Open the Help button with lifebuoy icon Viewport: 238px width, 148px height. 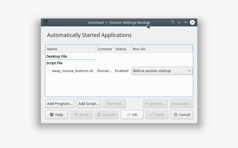point(56,115)
